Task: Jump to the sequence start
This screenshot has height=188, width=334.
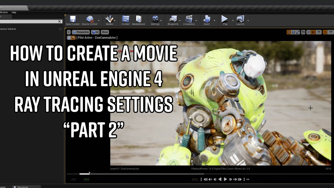Action: (x=206, y=179)
